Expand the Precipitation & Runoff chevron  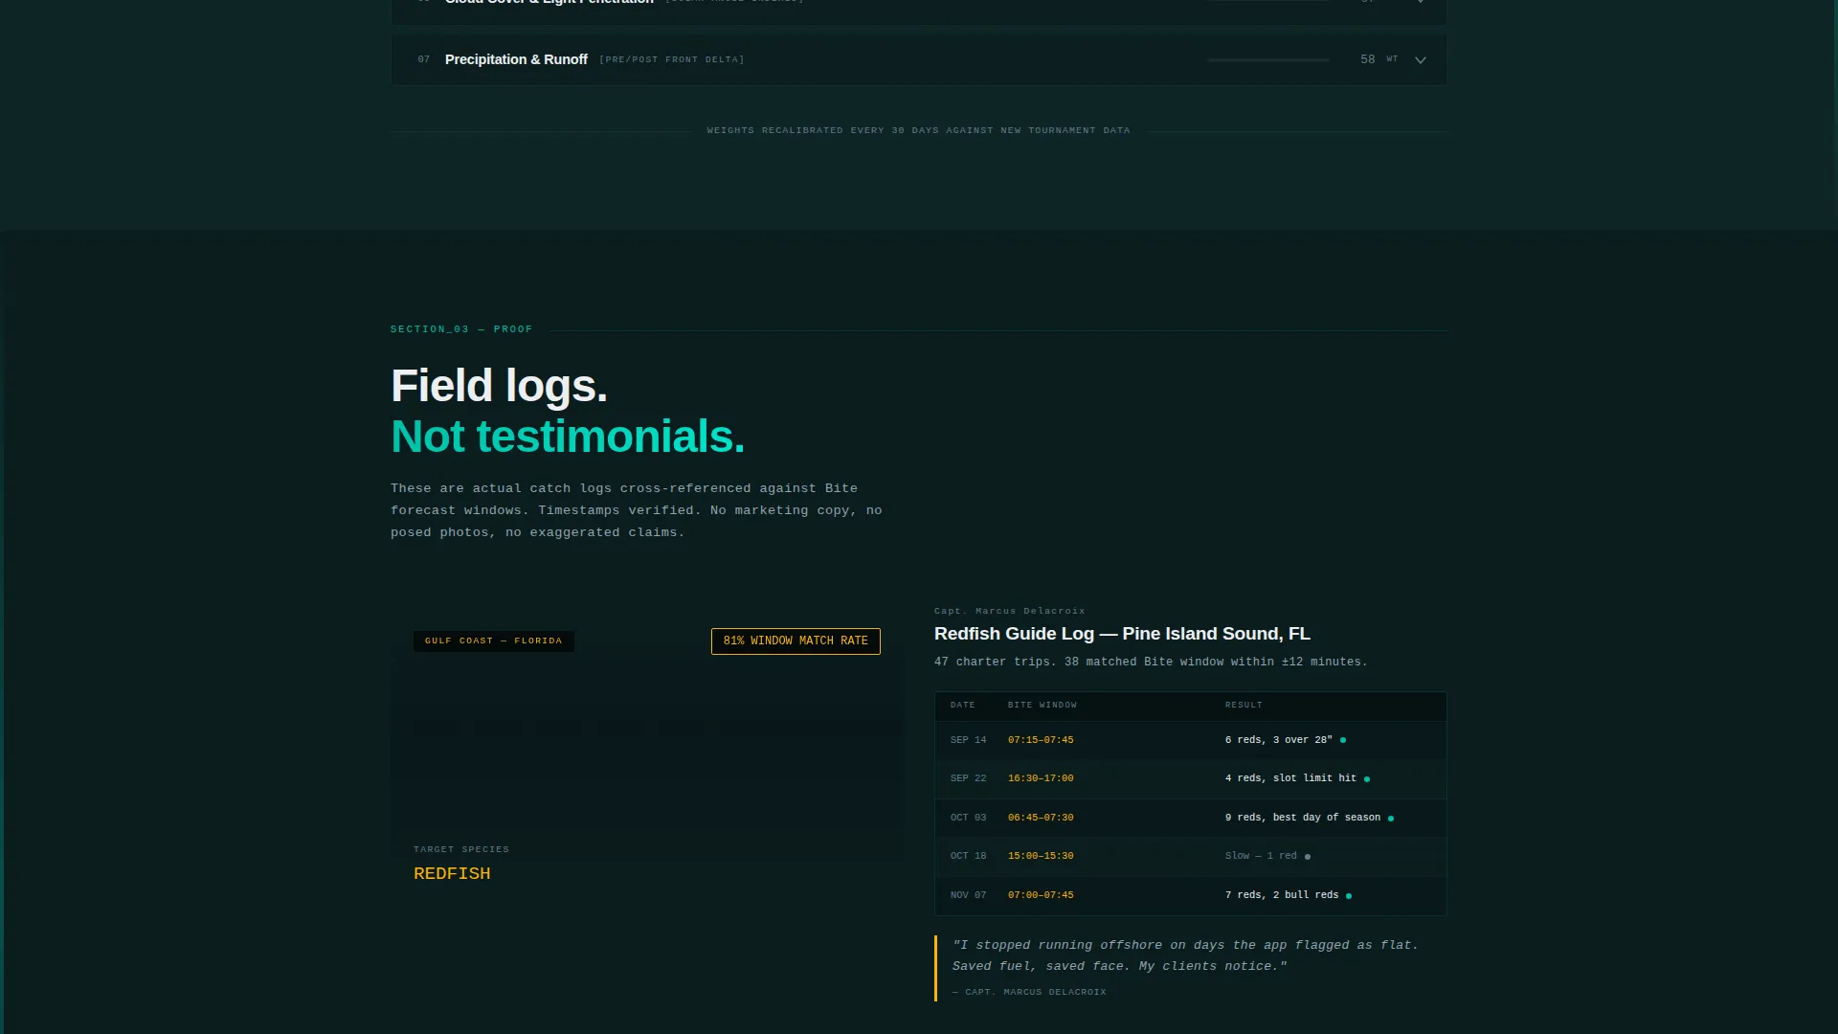(1421, 60)
